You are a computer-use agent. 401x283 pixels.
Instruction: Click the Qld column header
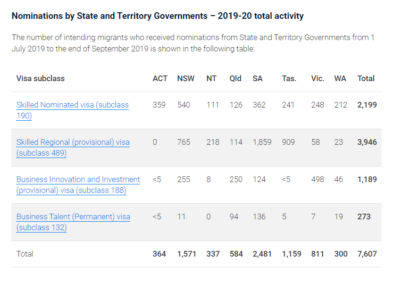[235, 78]
